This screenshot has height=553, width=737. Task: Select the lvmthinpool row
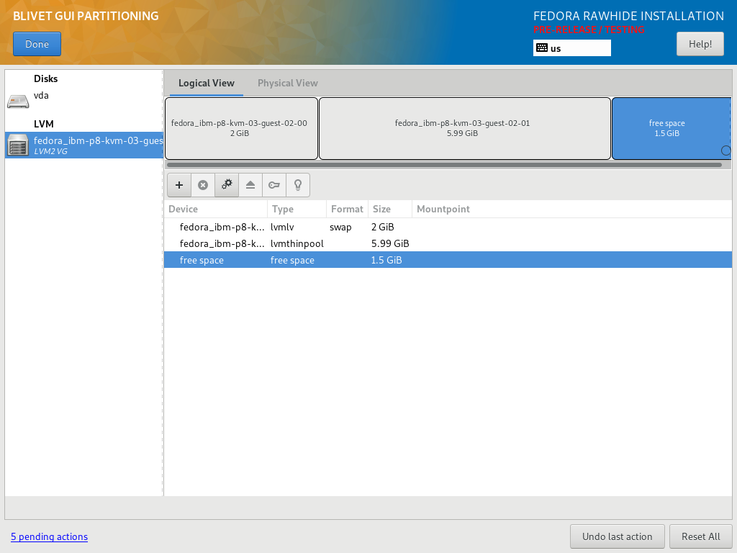(x=448, y=243)
